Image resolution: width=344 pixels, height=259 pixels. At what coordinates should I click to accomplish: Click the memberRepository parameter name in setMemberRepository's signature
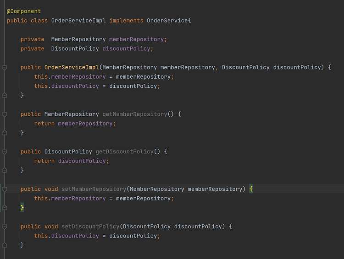[215, 189]
